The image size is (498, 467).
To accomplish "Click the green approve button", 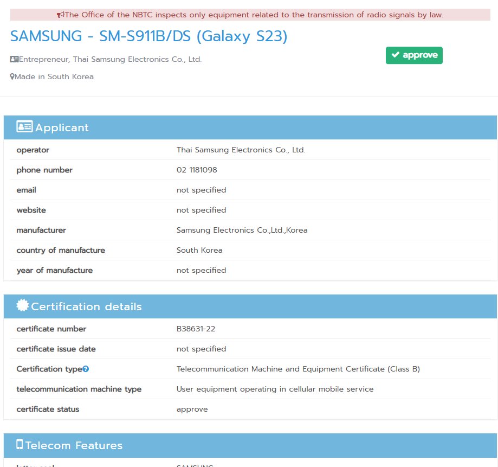I will click(414, 55).
